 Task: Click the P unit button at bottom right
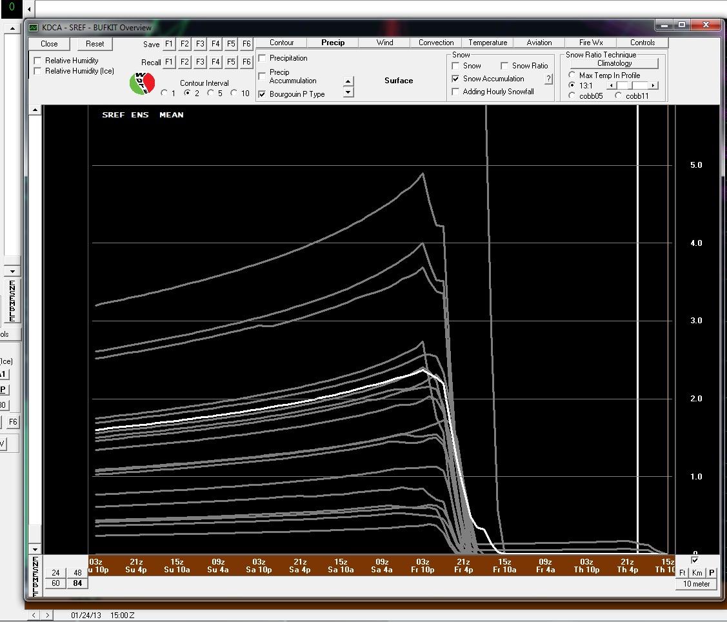712,573
